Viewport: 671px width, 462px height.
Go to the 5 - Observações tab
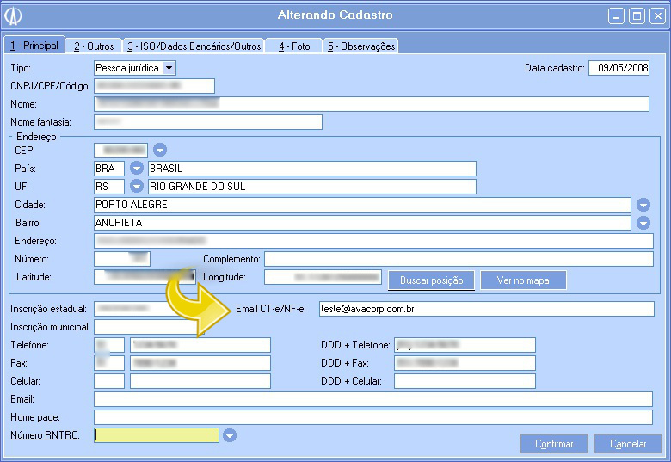point(360,46)
